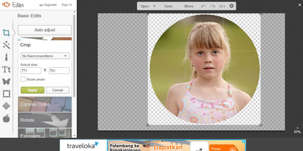Click the Upgrade link
The height and width of the screenshot is (151, 303).
50,5
